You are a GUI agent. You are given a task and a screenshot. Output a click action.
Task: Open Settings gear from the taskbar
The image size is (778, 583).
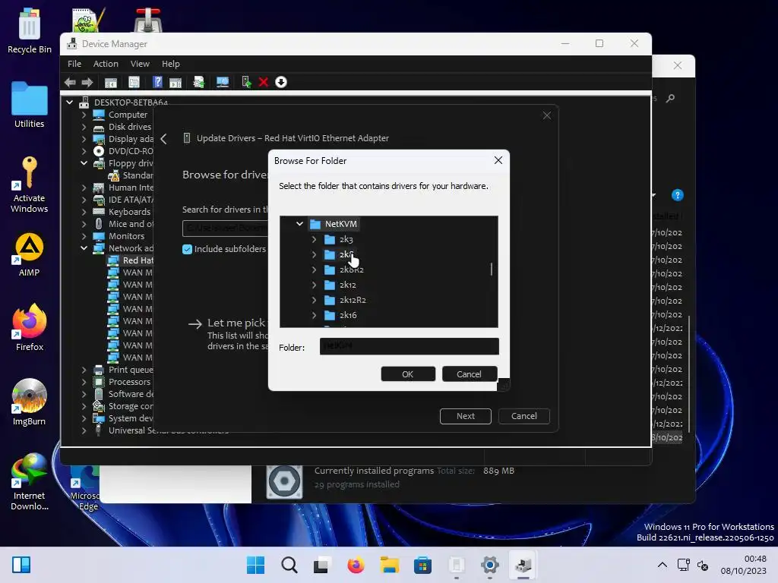coord(489,565)
